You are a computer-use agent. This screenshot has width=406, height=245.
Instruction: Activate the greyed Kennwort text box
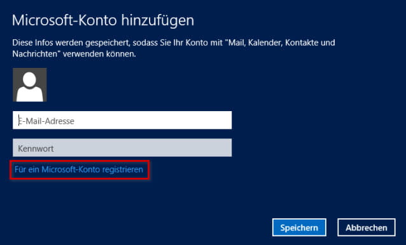pyautogui.click(x=122, y=148)
